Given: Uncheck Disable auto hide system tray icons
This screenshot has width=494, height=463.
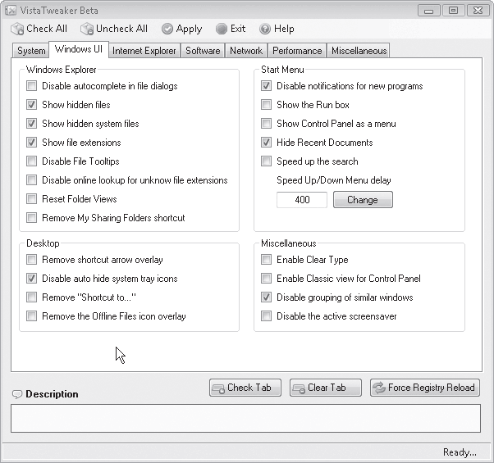Looking at the screenshot, I should (x=31, y=279).
